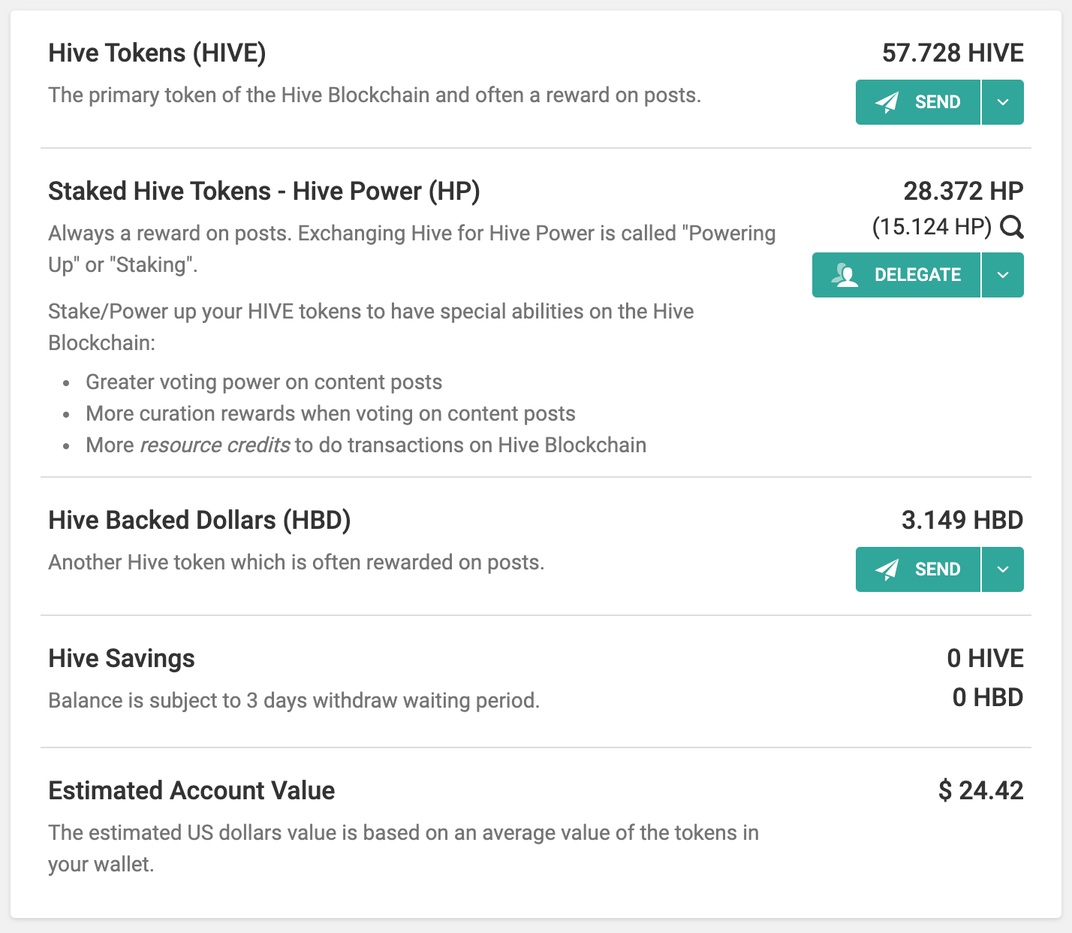This screenshot has height=933, width=1072.
Task: Click the 0 HBD savings balance
Action: pyautogui.click(x=988, y=697)
